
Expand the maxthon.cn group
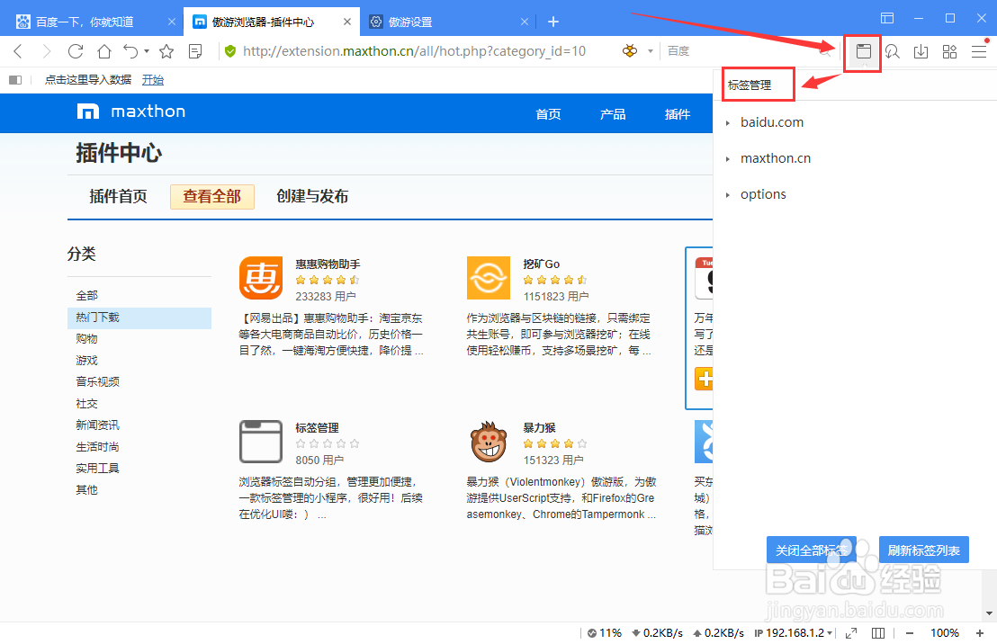click(x=728, y=159)
